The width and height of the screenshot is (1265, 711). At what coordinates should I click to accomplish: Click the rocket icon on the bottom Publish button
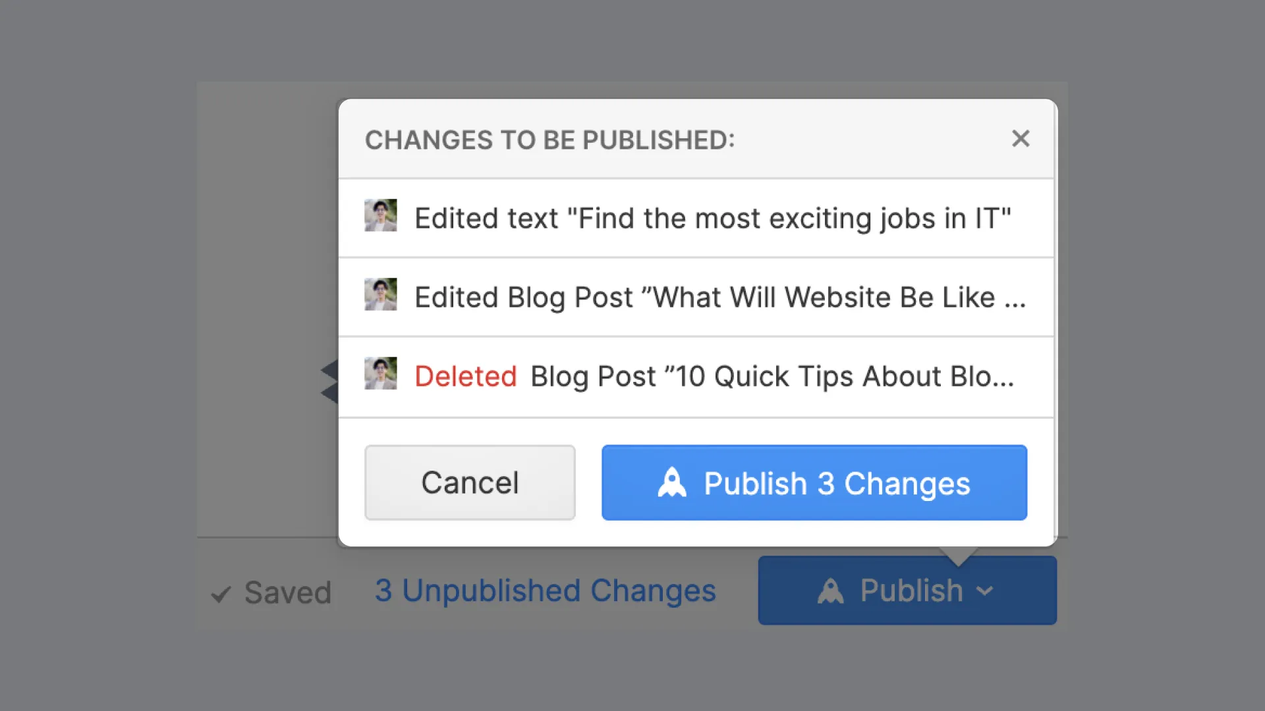tap(830, 591)
